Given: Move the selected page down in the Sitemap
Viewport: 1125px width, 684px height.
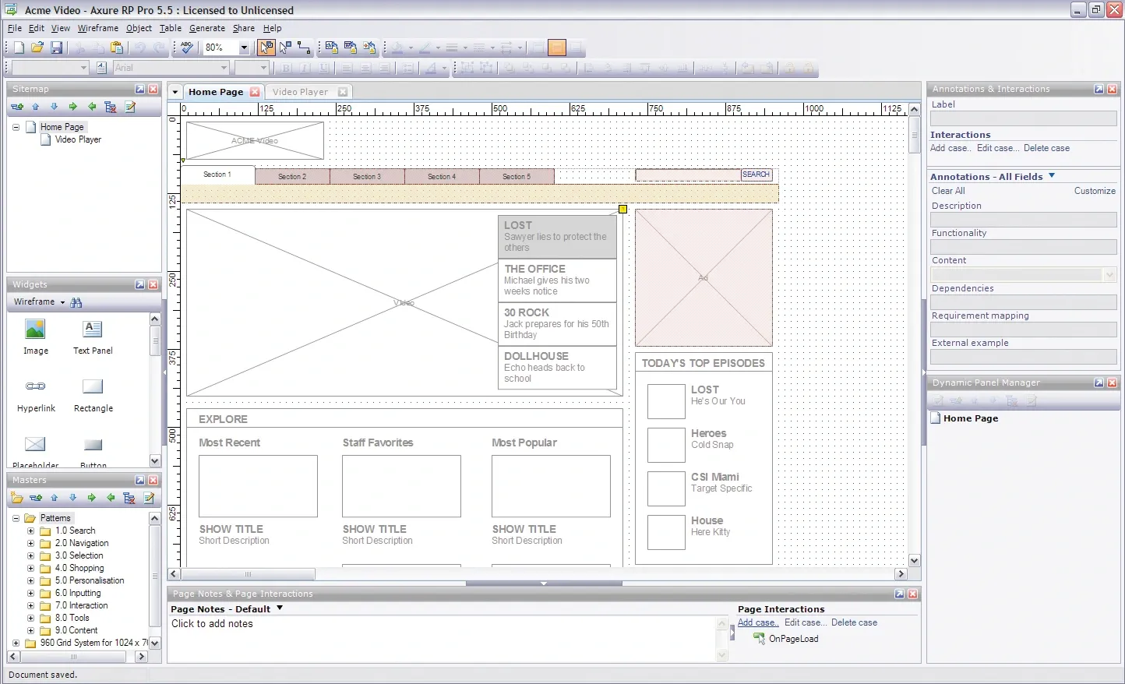Looking at the screenshot, I should click(x=54, y=107).
